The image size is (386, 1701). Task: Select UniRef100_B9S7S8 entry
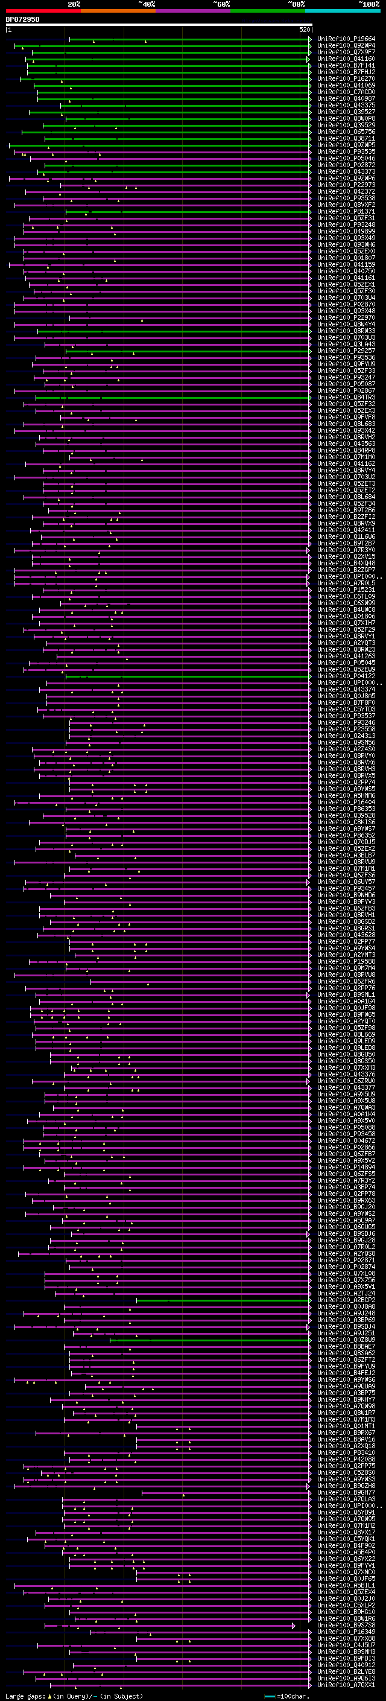[346, 1625]
